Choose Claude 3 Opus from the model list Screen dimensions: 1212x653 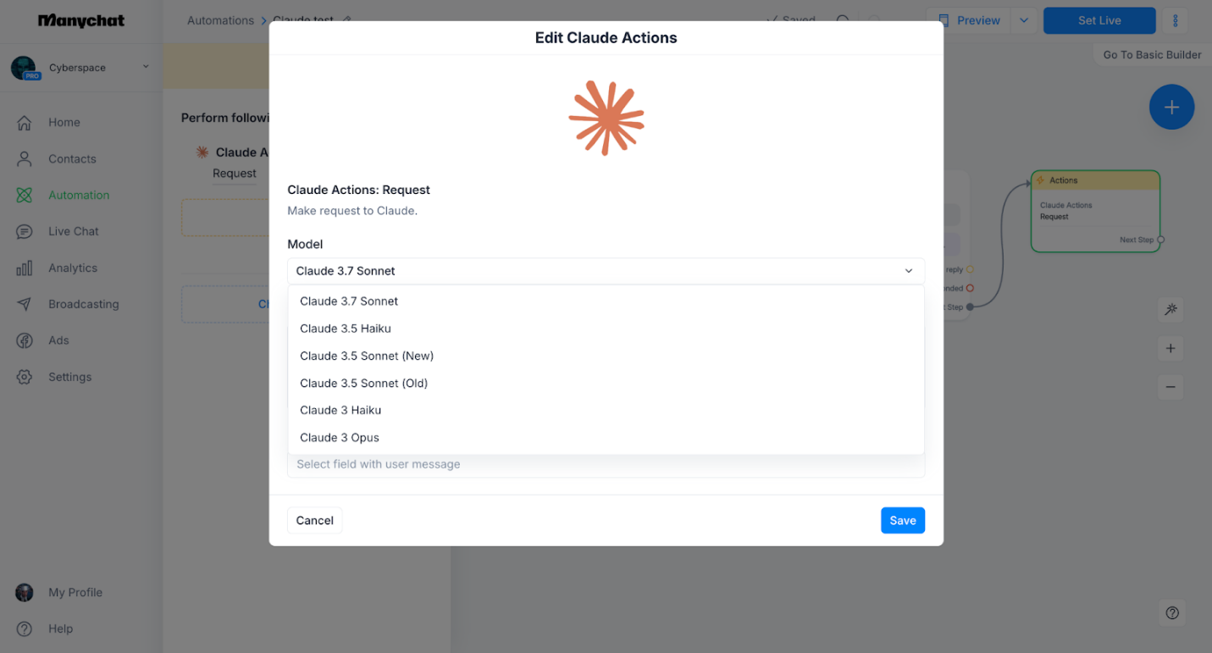click(339, 437)
